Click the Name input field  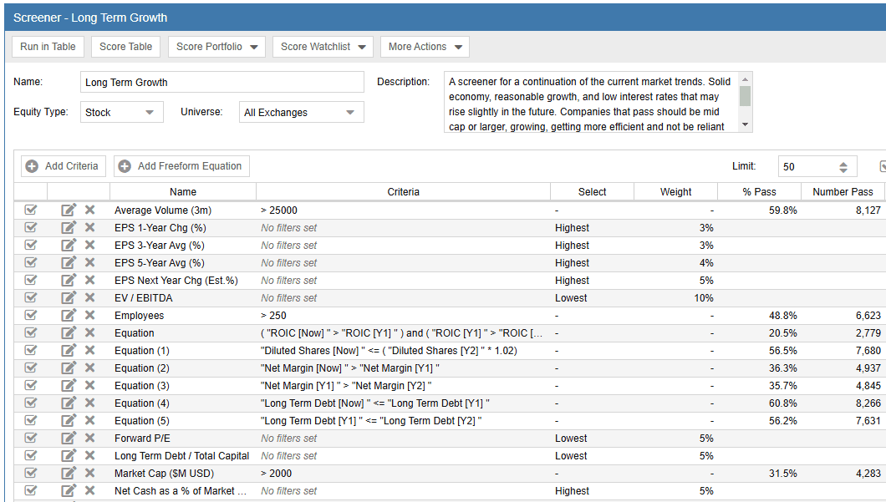pos(222,82)
